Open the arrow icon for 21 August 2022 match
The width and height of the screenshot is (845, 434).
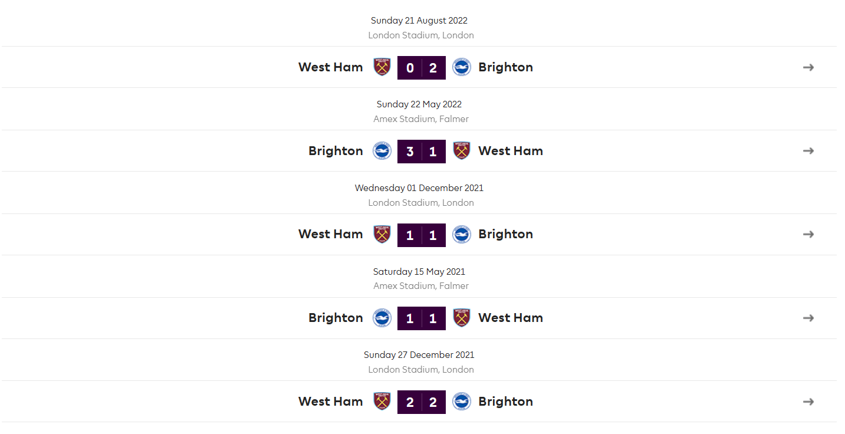(808, 67)
